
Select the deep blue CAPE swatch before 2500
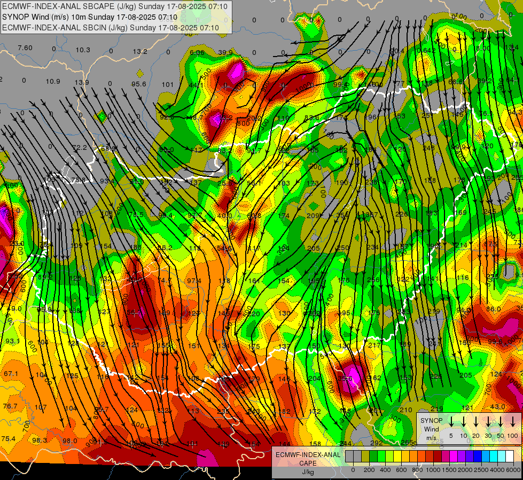pyautogui.click(x=477, y=457)
